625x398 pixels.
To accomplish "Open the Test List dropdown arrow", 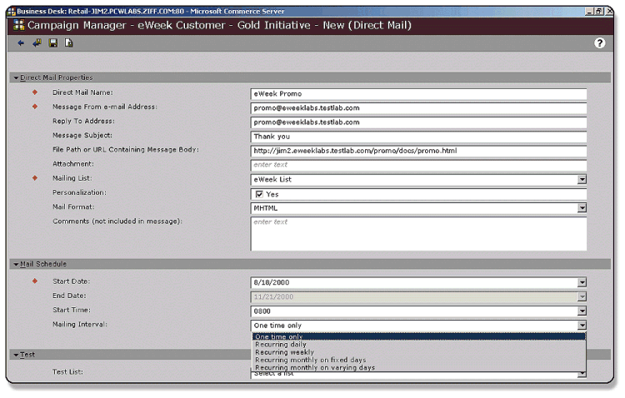I will point(582,374).
